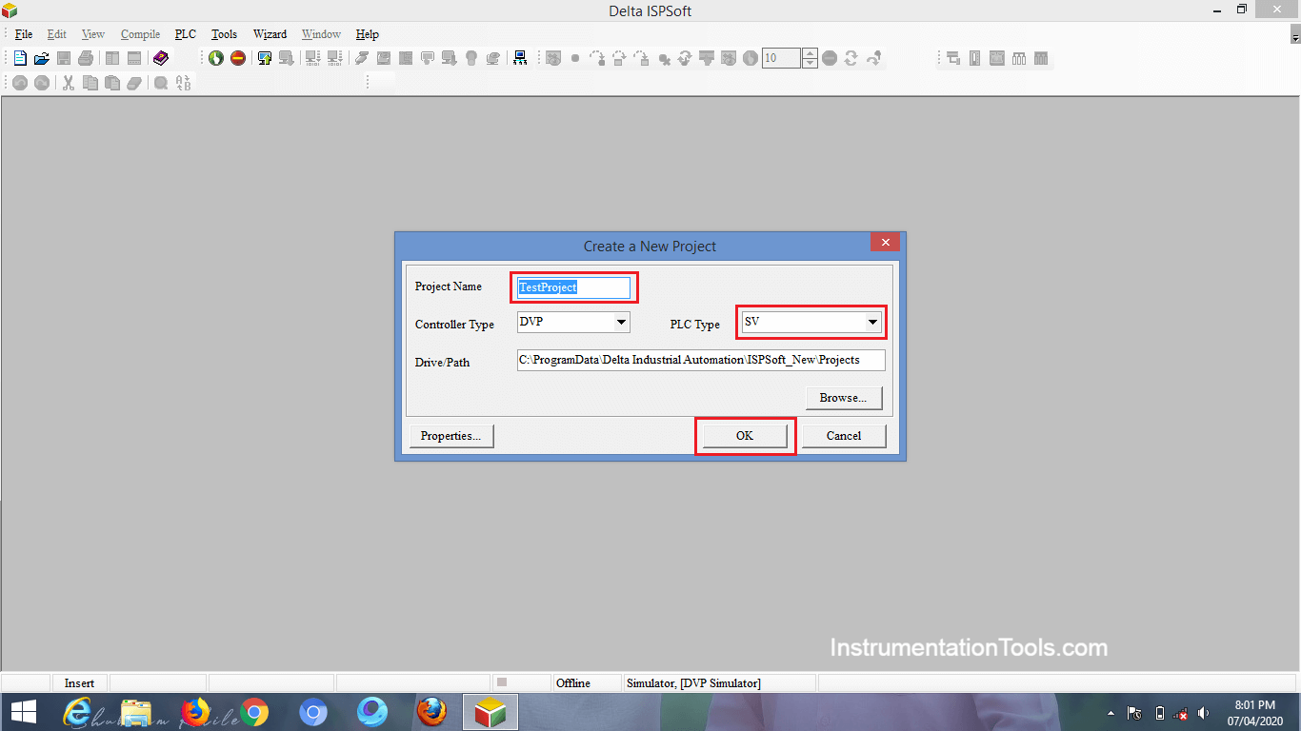Open the purple help book icon
The width and height of the screenshot is (1301, 731).
[x=160, y=58]
